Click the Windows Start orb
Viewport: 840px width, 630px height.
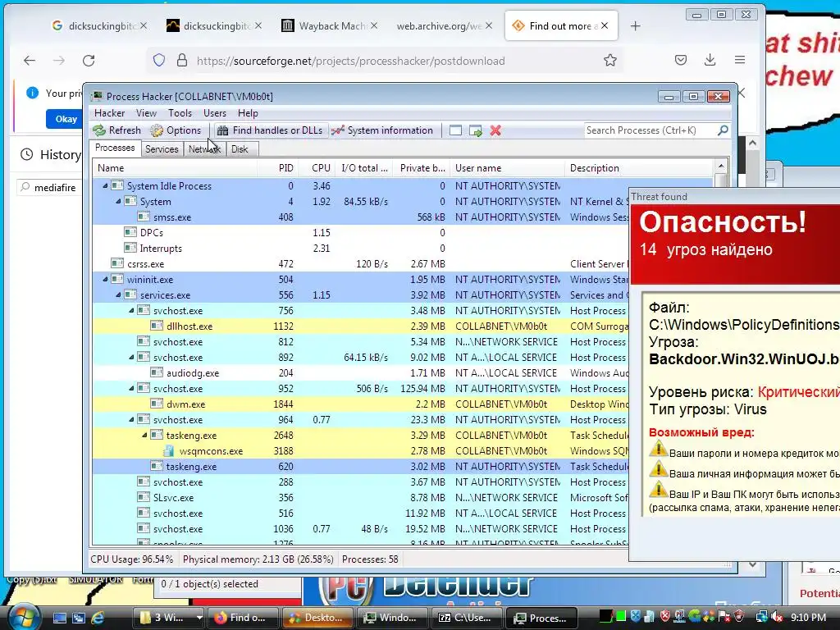pyautogui.click(x=23, y=617)
